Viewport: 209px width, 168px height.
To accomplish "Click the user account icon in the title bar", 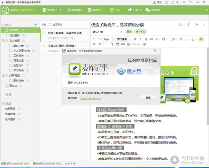I will [x=154, y=2].
